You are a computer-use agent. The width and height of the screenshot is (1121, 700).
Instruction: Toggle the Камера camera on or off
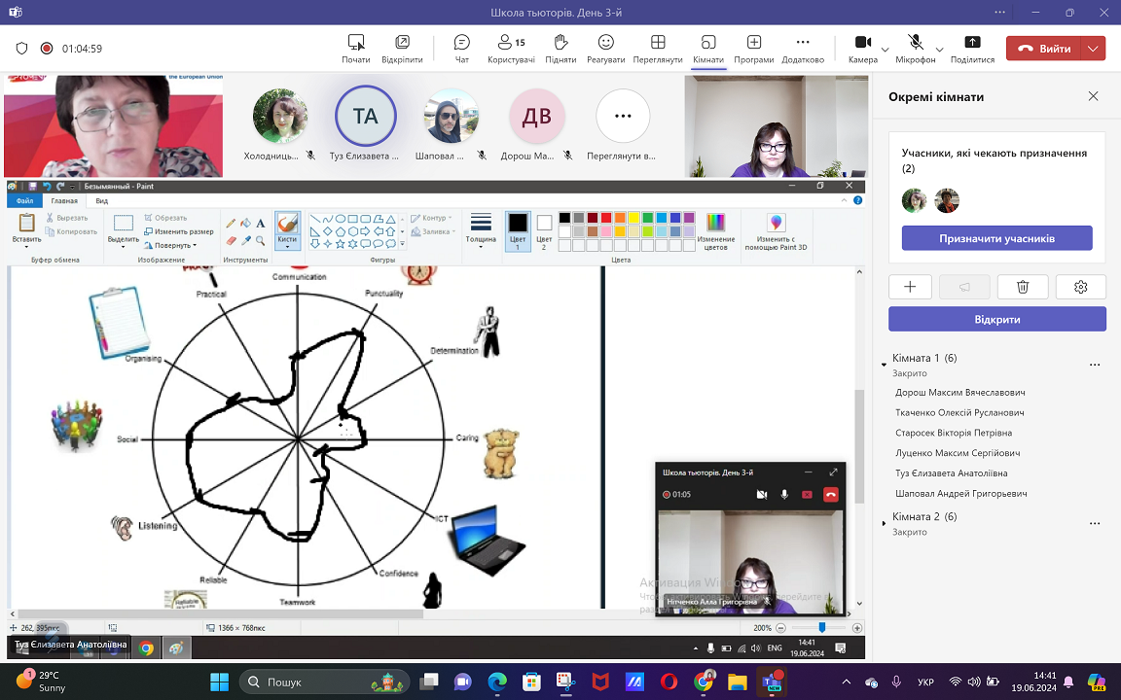(x=862, y=49)
